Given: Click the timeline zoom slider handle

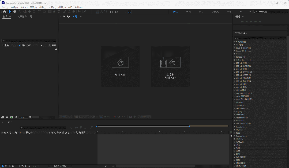Looking at the screenshot, I should [106, 166].
